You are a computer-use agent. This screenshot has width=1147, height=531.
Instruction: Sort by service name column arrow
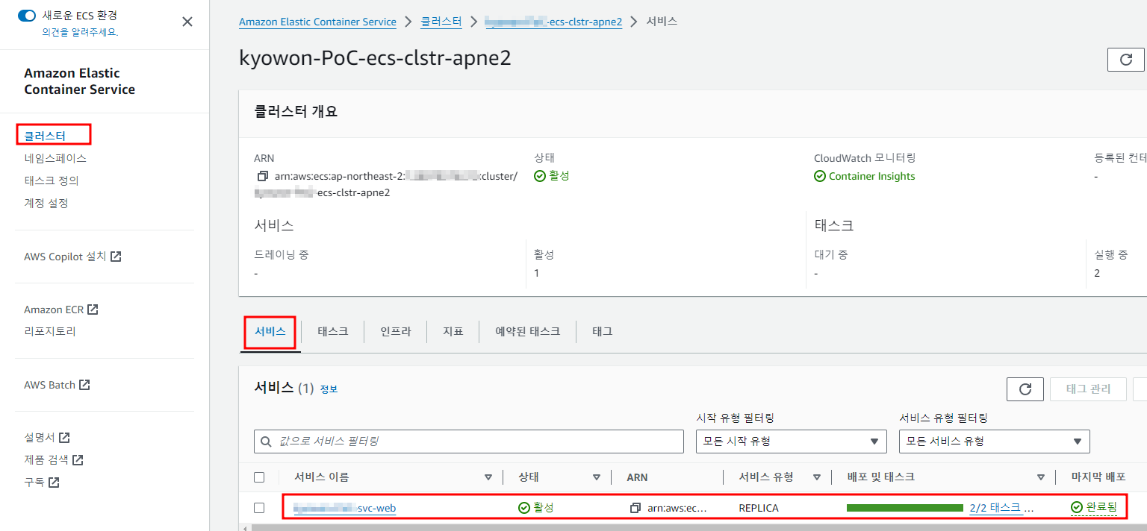[488, 477]
